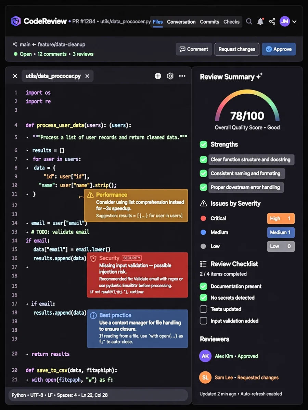The height and width of the screenshot is (410, 308).
Task: Click the Python language status entry
Action: click(18, 395)
